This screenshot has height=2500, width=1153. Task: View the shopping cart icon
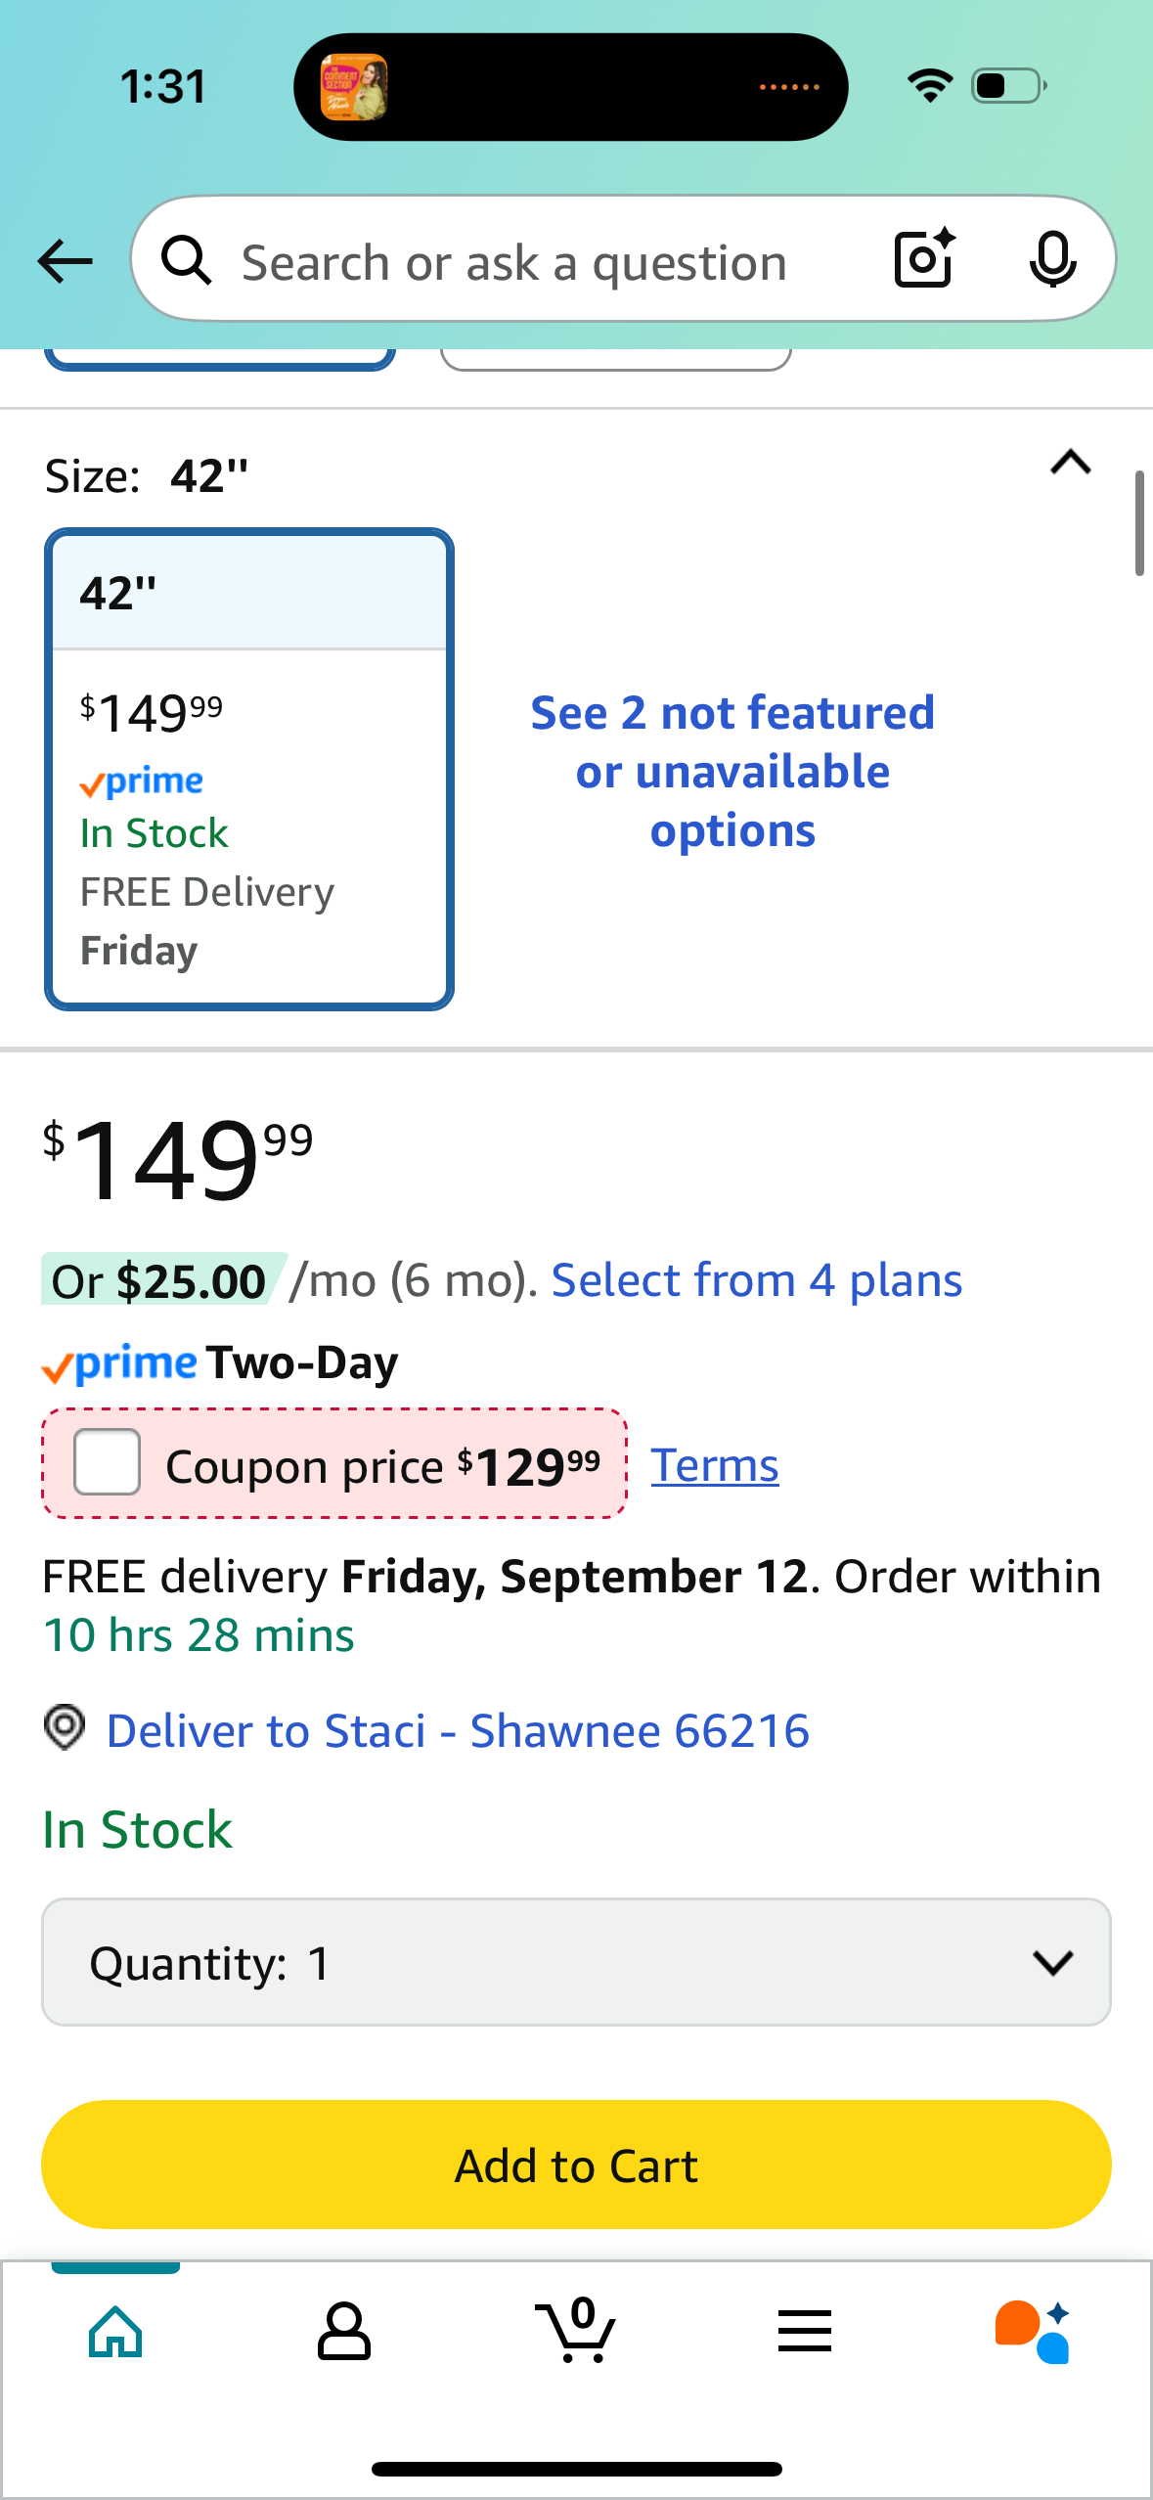[x=576, y=2330]
